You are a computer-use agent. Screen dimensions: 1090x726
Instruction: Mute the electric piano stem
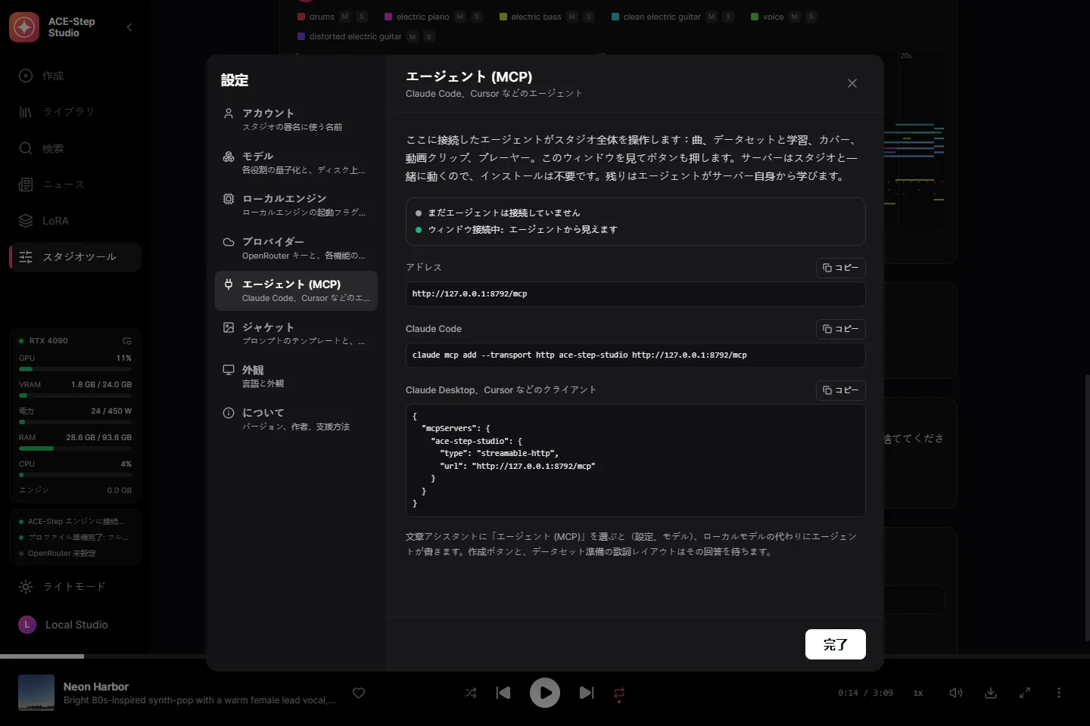point(460,17)
